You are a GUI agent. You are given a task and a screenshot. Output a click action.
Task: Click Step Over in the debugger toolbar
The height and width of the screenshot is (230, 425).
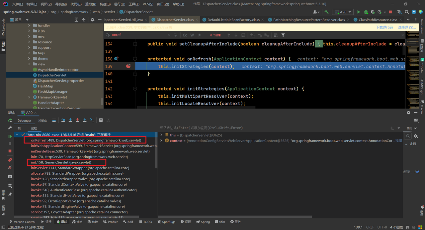(63, 120)
